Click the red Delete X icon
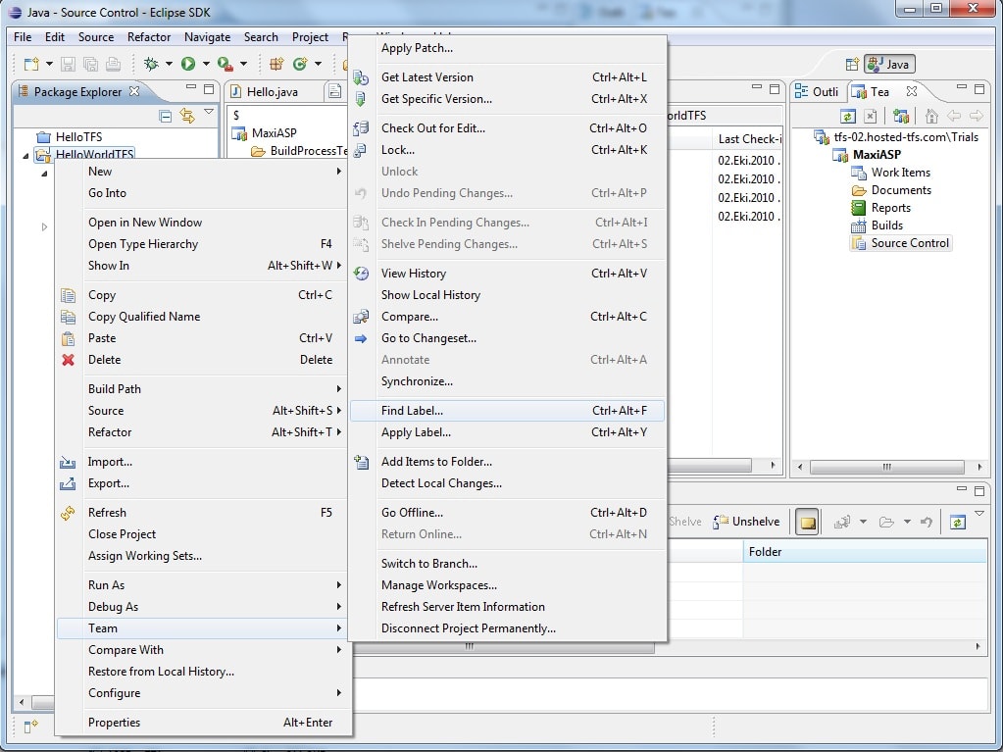Image resolution: width=1003 pixels, height=752 pixels. click(x=68, y=360)
